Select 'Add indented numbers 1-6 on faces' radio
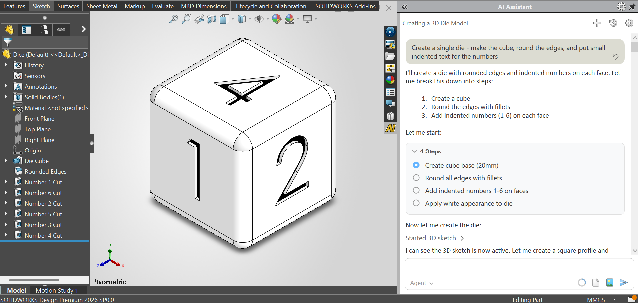This screenshot has width=638, height=303. (x=416, y=190)
